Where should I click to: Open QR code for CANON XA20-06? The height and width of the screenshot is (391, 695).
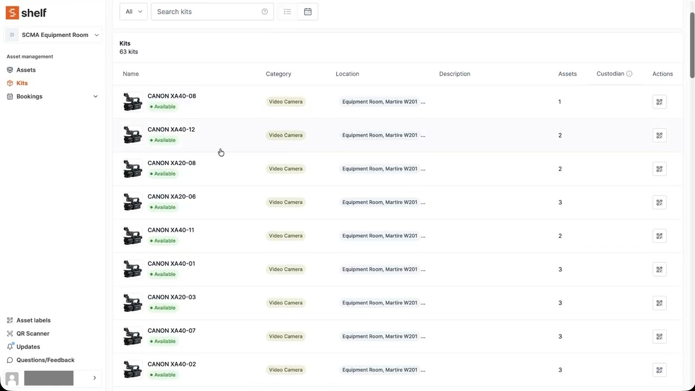(659, 203)
